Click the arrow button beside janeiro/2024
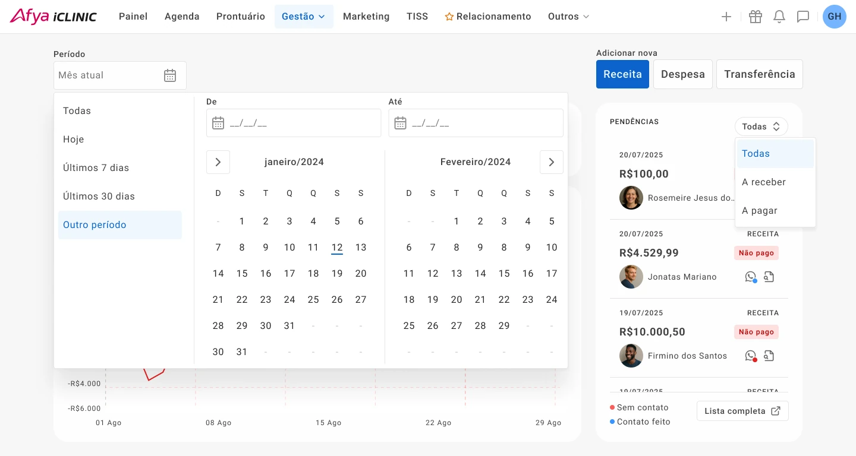 coord(218,162)
